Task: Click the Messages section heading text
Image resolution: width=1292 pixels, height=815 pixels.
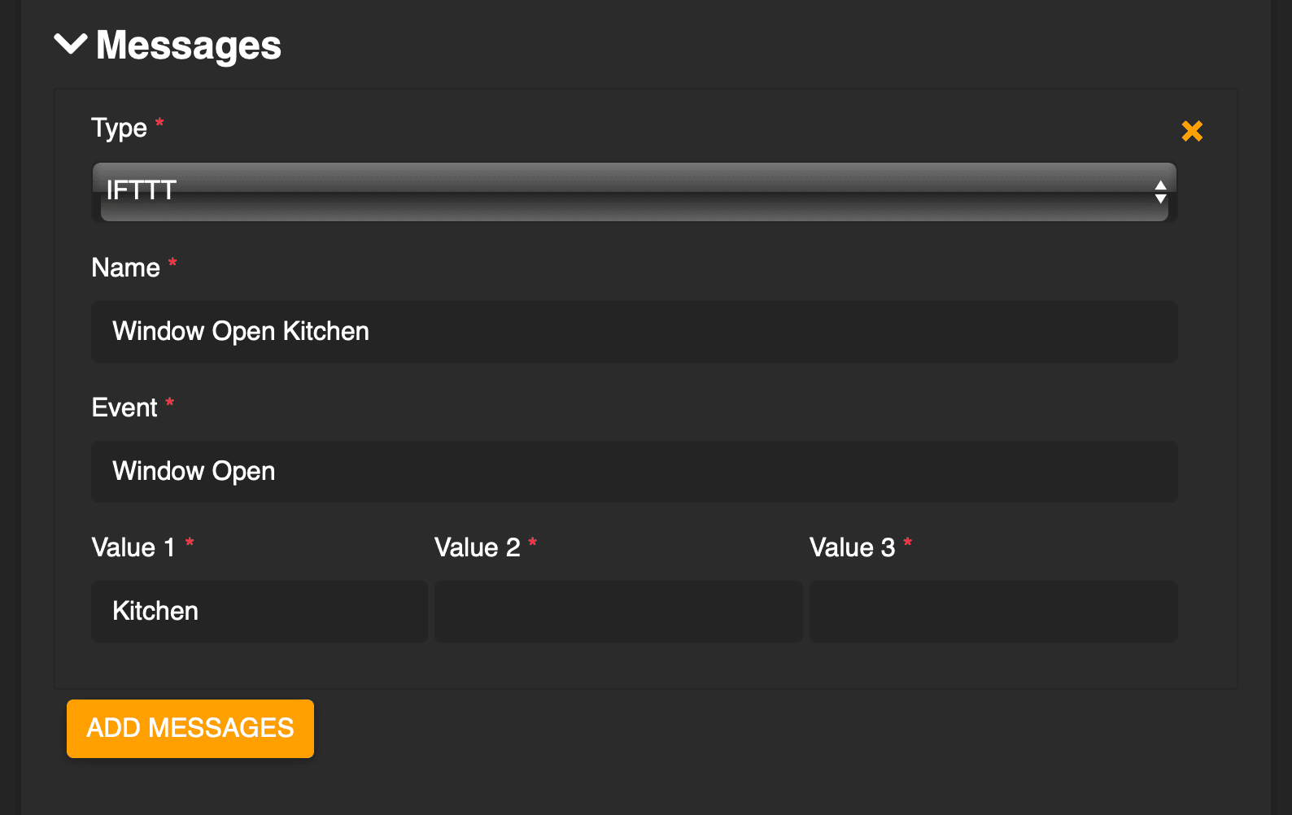Action: [189, 46]
